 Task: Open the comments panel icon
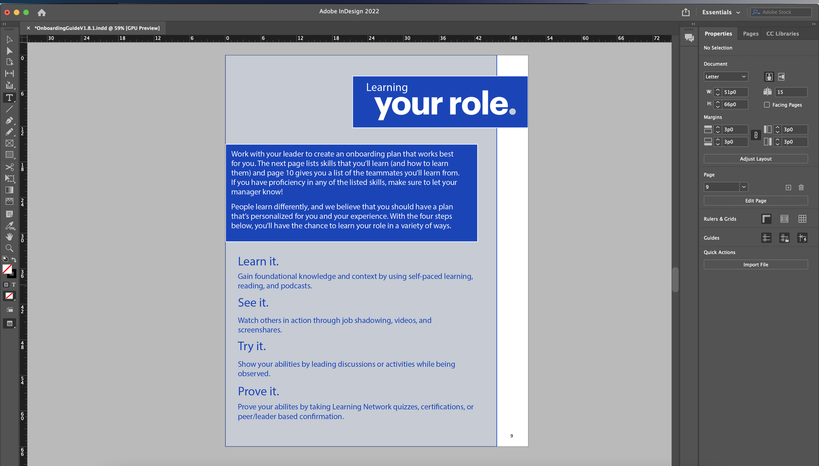point(689,38)
